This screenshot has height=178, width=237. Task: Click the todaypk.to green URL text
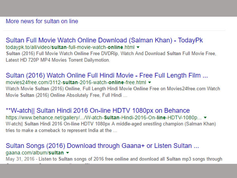[x=70, y=47]
